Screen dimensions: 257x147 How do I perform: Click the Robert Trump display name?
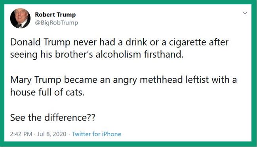[x=55, y=15]
